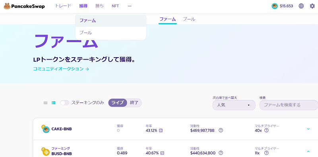Open the 人気 sort dropdown
The image size is (318, 157).
click(x=234, y=105)
